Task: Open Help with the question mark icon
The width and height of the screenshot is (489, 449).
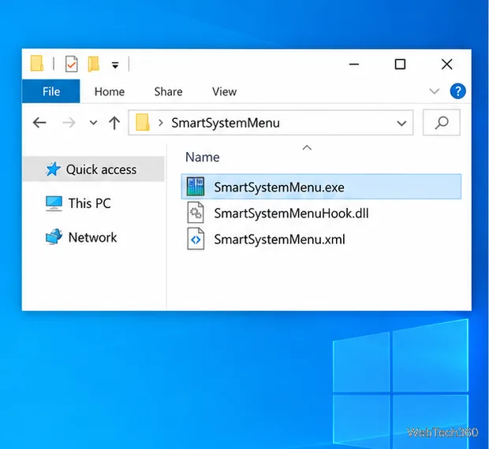Action: click(x=457, y=91)
